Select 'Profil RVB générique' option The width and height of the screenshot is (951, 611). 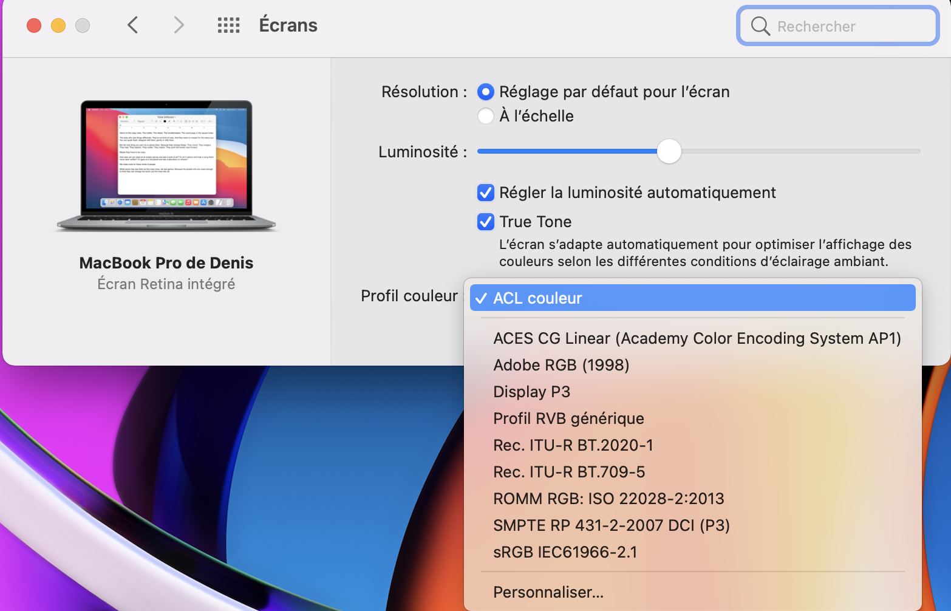click(x=693, y=418)
